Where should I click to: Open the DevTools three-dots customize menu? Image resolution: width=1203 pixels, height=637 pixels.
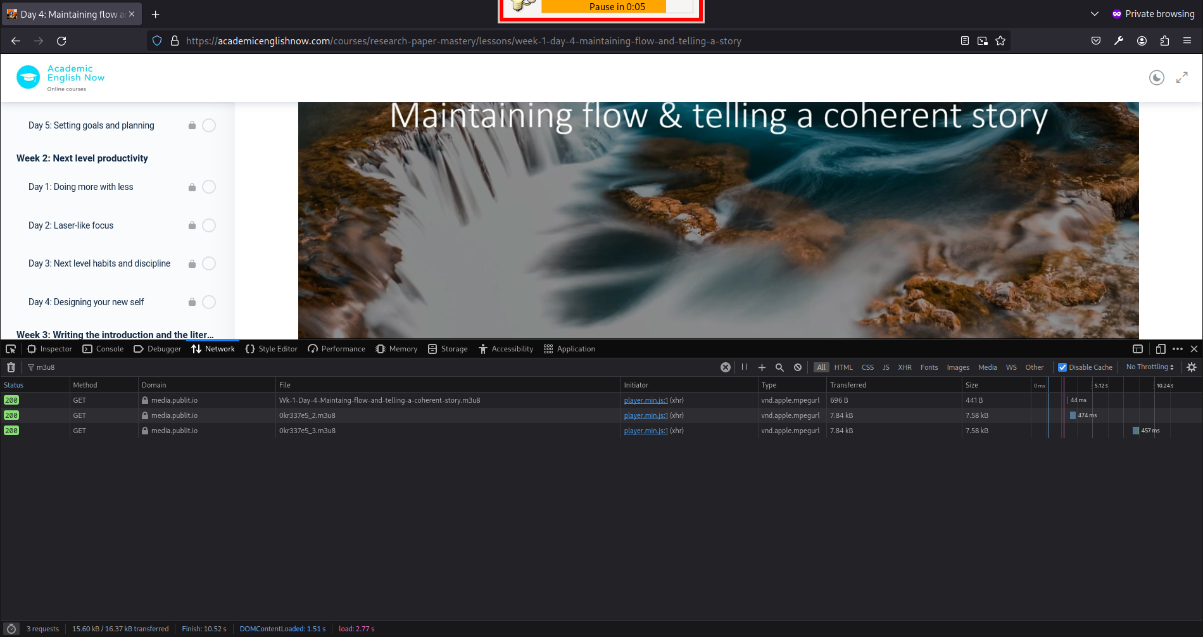point(1178,349)
